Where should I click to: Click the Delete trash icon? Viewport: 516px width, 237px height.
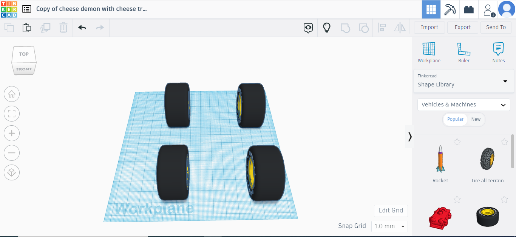(x=63, y=28)
